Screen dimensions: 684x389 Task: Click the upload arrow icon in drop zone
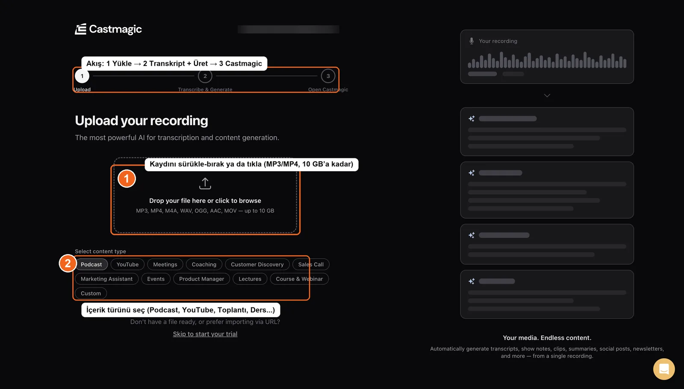point(205,184)
